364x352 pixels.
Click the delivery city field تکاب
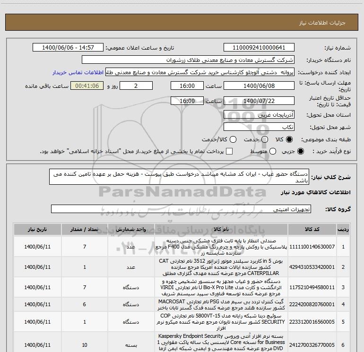pos(259,127)
